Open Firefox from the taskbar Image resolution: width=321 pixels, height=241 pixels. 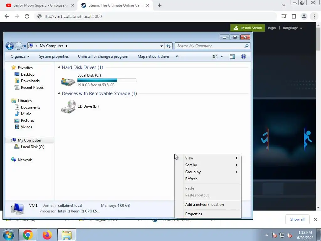coord(47,235)
